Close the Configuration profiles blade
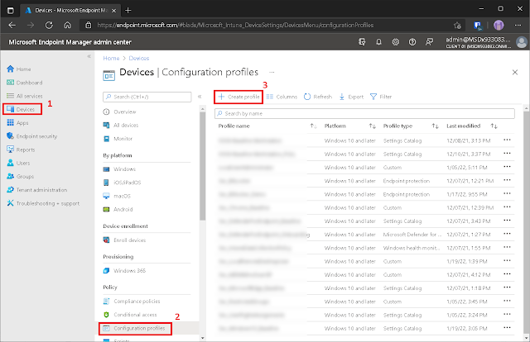Screen dimensions: 530x342 [515, 72]
